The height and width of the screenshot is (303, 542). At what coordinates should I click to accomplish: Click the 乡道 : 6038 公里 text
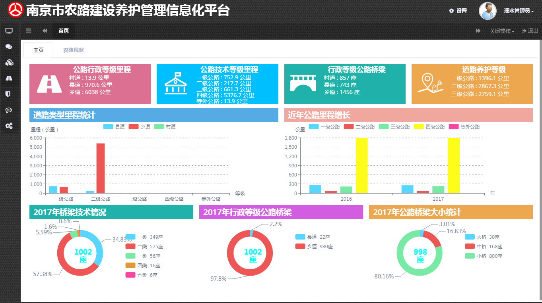[x=90, y=92]
